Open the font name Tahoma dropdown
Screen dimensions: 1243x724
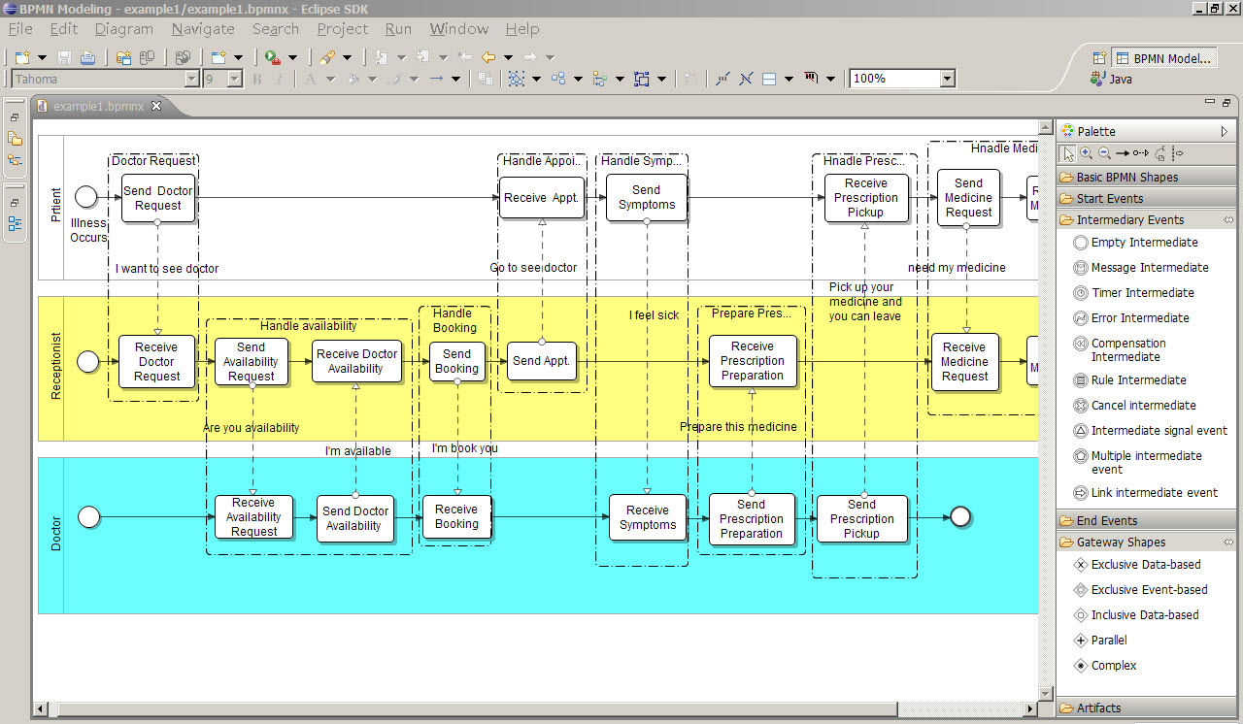191,80
